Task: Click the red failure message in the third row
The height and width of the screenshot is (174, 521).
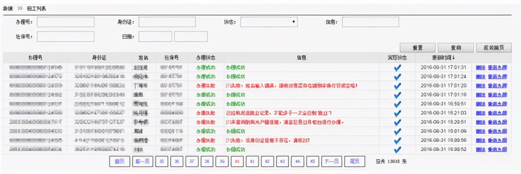Action: pyautogui.click(x=292, y=86)
